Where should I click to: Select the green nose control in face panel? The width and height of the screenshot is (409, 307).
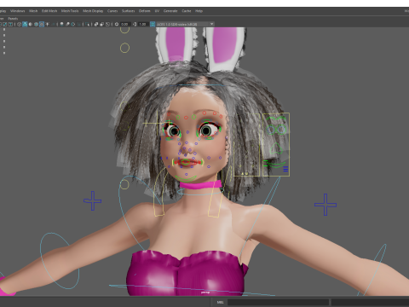click(x=275, y=148)
